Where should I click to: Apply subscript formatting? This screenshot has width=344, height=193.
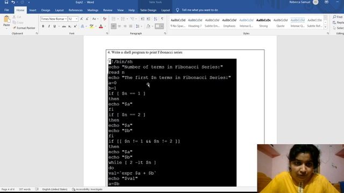tap(69, 26)
